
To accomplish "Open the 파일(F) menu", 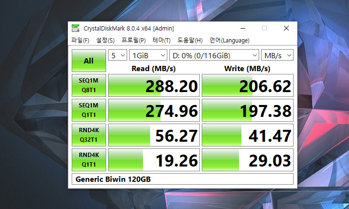I will (x=80, y=41).
